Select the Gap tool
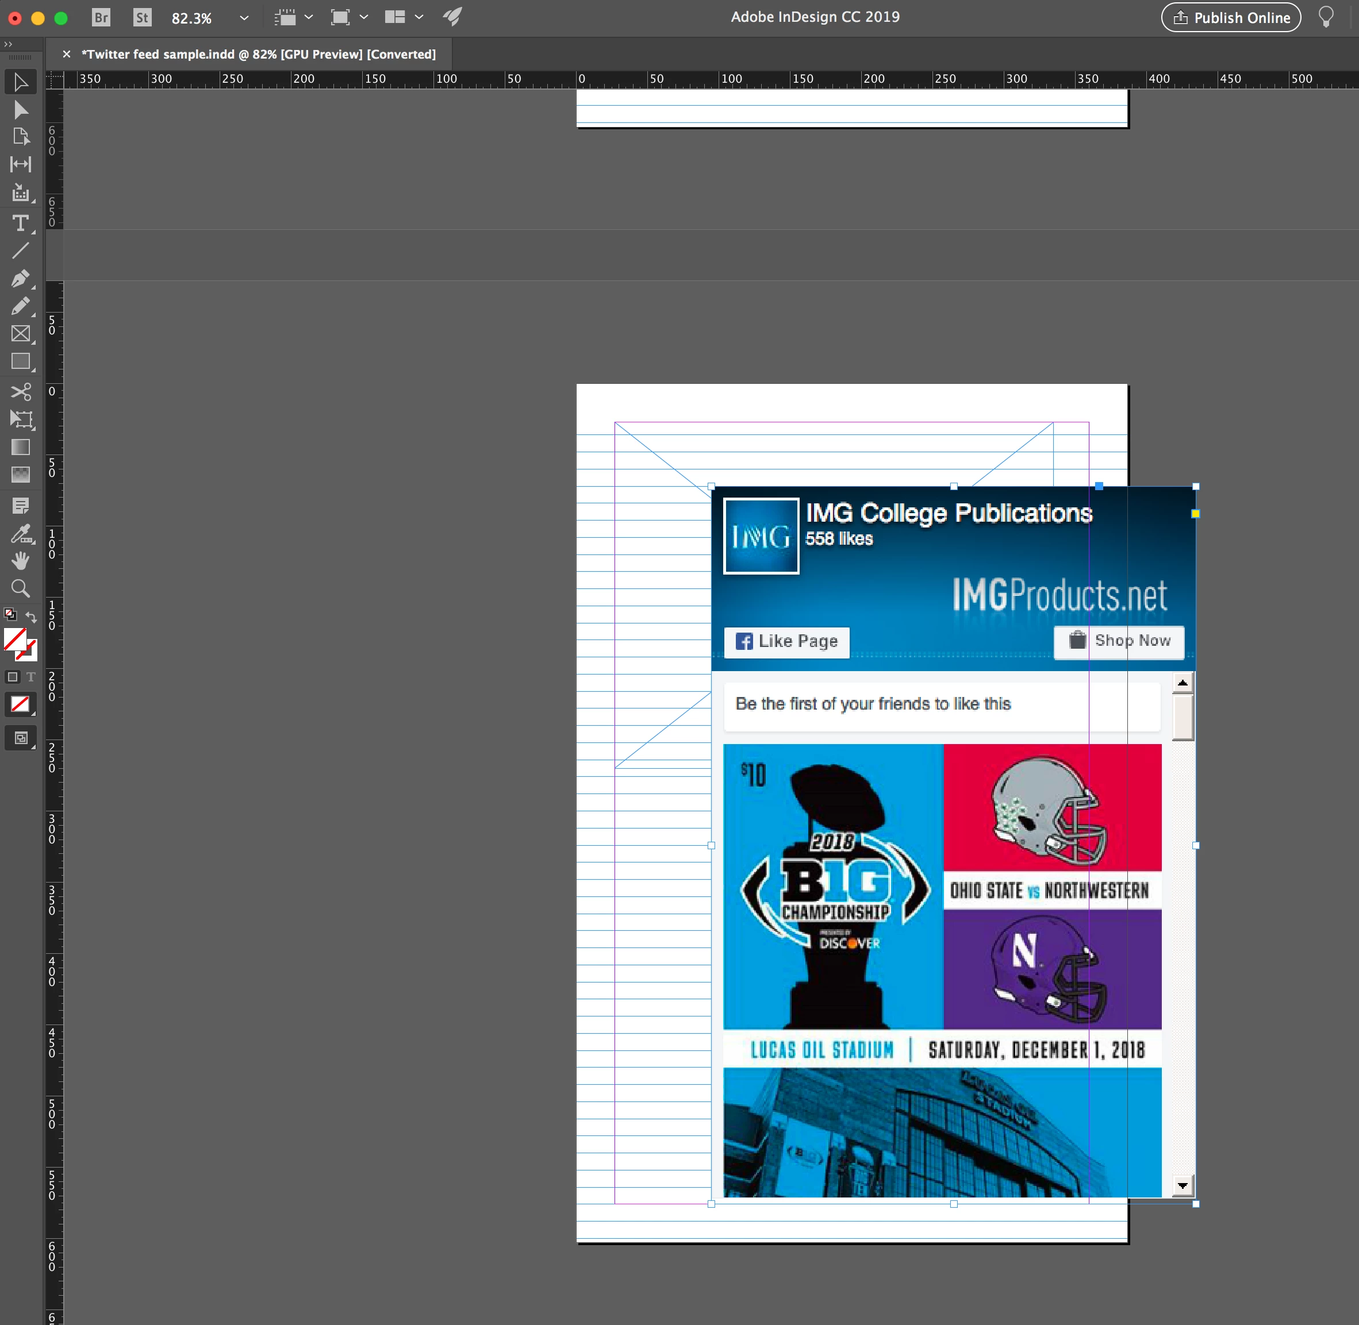This screenshot has width=1359, height=1325. click(x=21, y=164)
